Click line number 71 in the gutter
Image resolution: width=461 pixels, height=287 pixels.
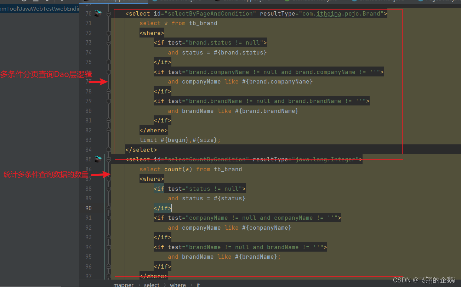88,23
